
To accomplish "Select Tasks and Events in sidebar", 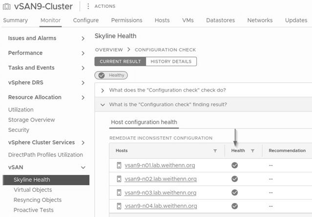I will 31,68.
